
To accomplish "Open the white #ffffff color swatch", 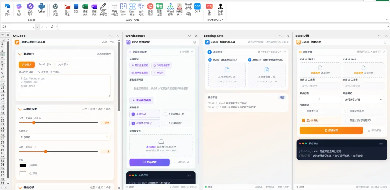I will 23,173.
